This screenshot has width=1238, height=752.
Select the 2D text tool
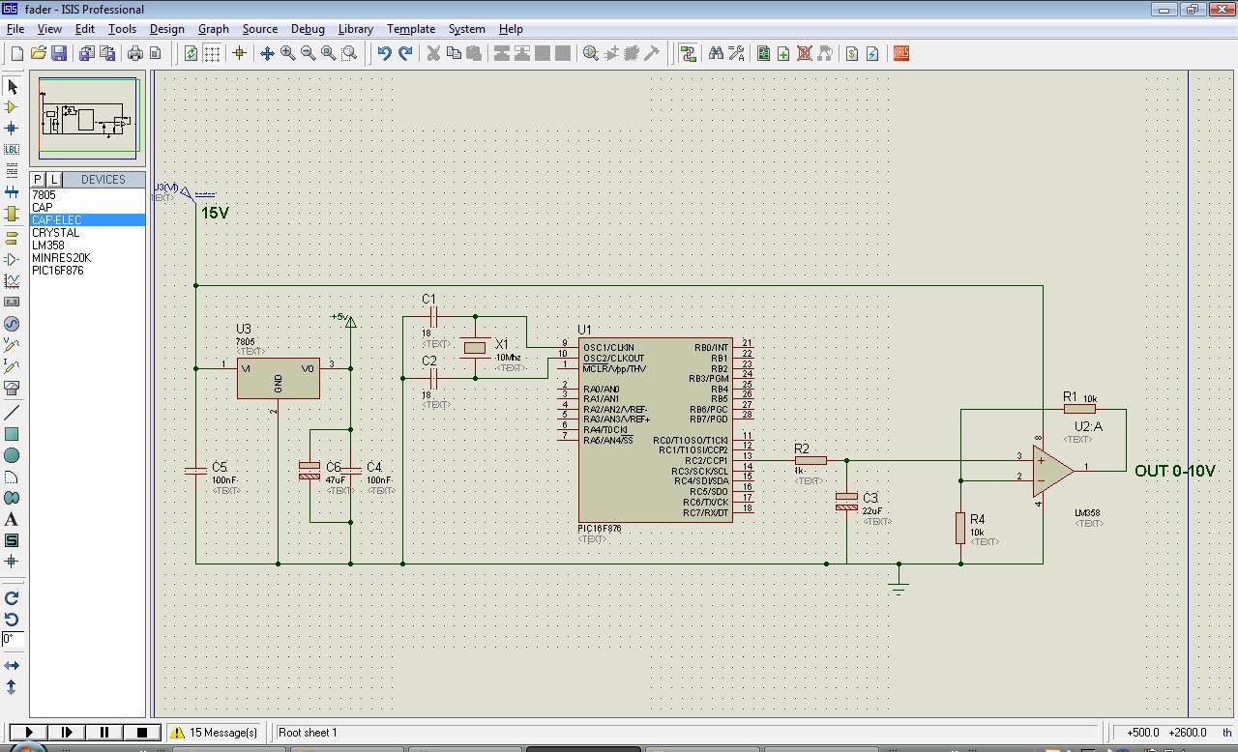(12, 519)
